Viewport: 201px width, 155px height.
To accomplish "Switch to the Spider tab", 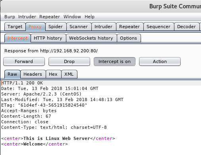I will (x=56, y=27).
